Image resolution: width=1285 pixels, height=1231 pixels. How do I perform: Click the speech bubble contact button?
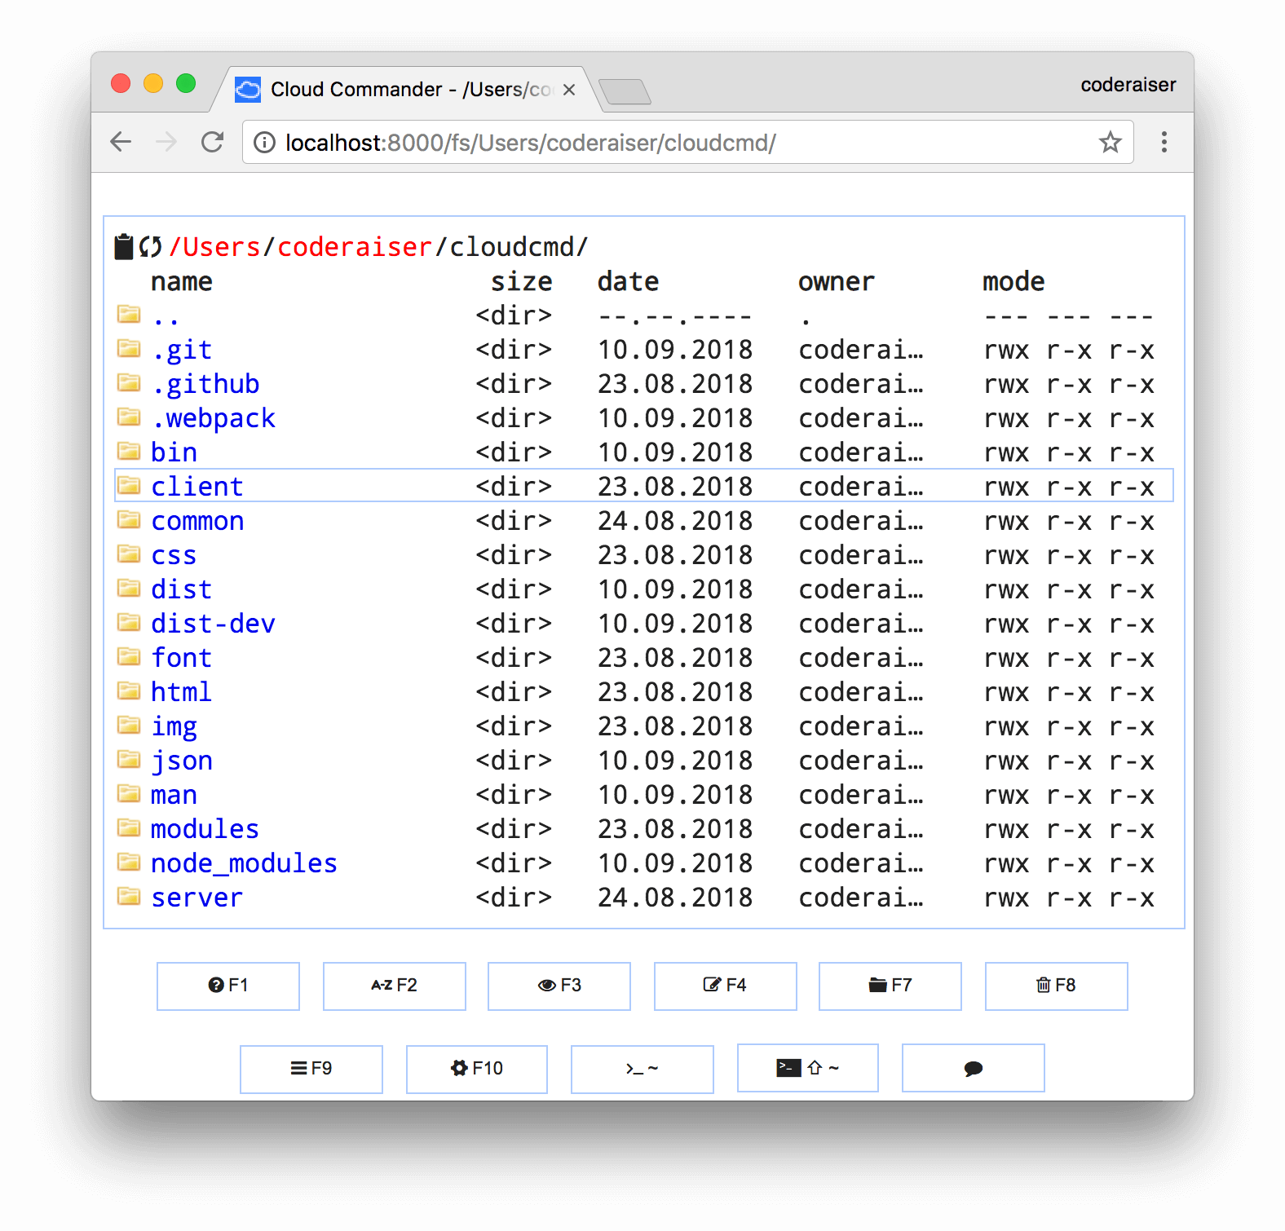[x=973, y=1069]
